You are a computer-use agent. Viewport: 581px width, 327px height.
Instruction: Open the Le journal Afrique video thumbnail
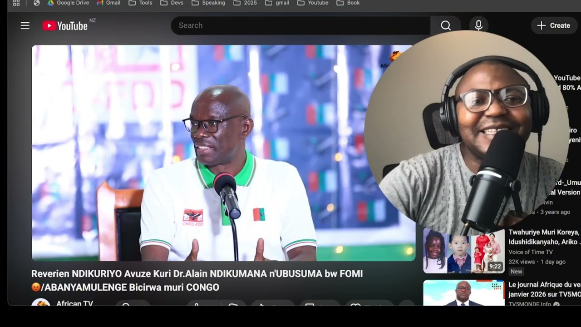(464, 293)
